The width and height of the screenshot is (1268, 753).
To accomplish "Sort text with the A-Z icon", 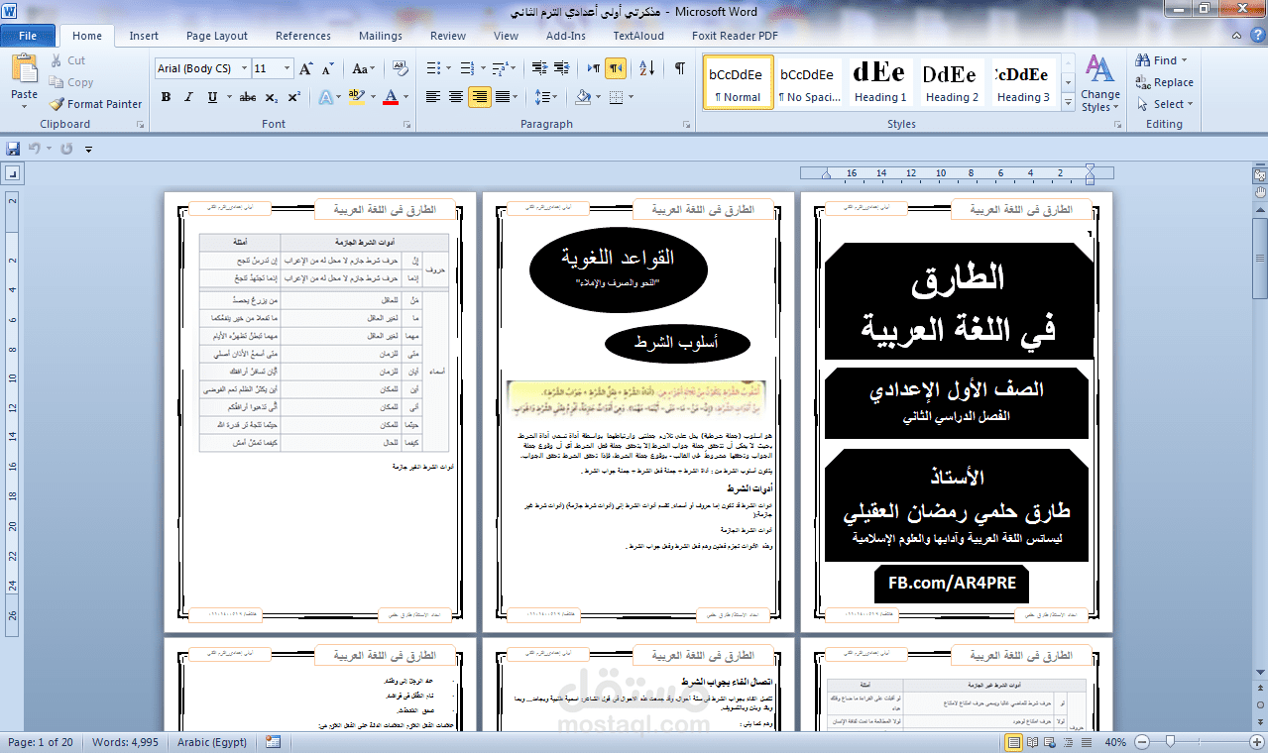I will (x=646, y=68).
